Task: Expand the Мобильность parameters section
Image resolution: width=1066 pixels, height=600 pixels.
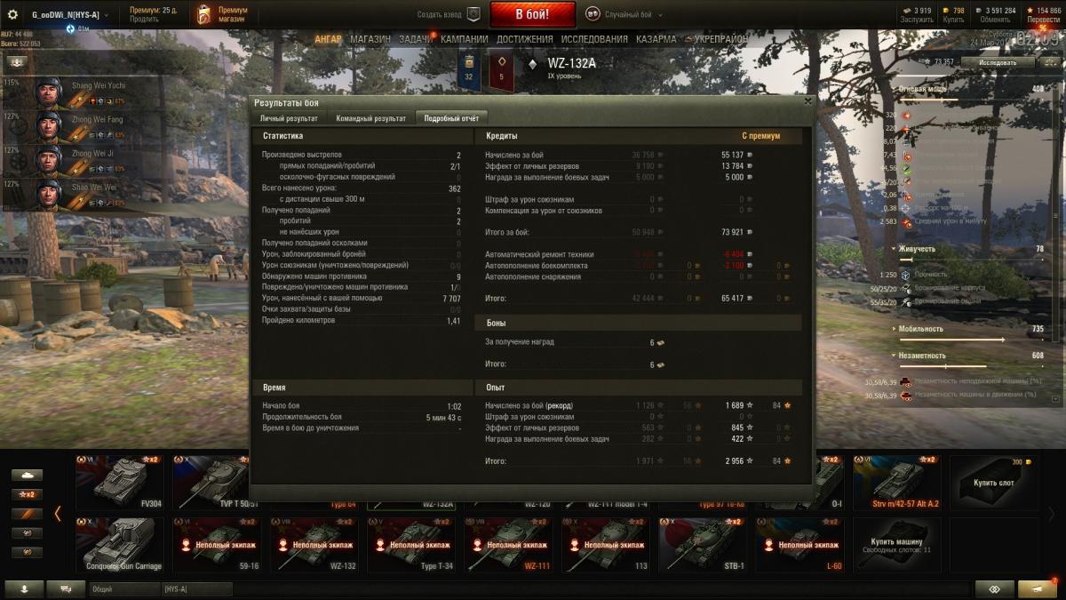Action: (970, 329)
